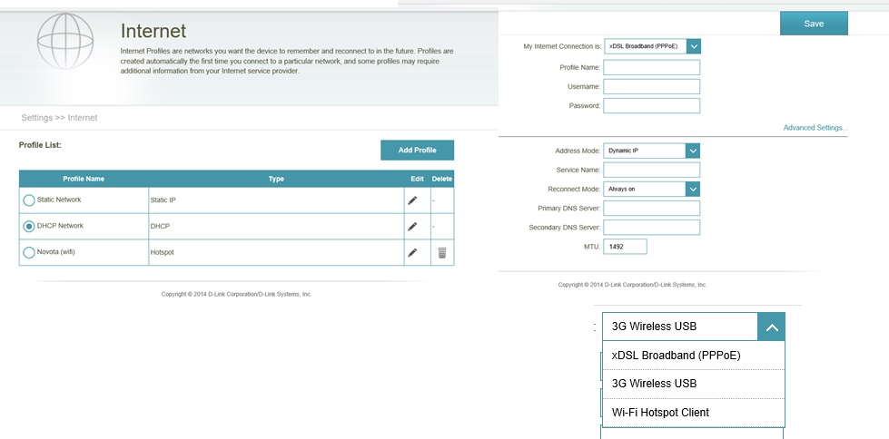Viewport: 889px width, 439px height.
Task: Click the Hotspot type cell
Action: click(x=276, y=253)
